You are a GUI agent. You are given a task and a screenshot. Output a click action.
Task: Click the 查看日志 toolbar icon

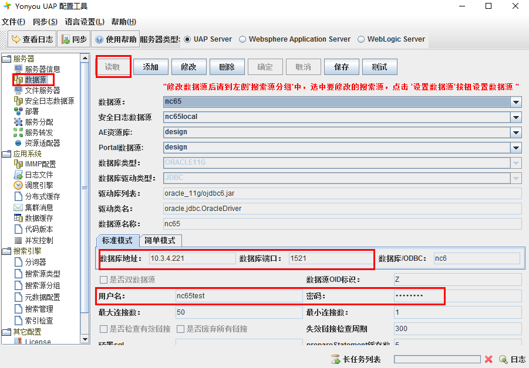coord(16,39)
